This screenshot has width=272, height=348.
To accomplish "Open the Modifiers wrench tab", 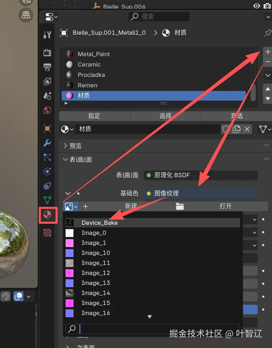I will coord(47,143).
